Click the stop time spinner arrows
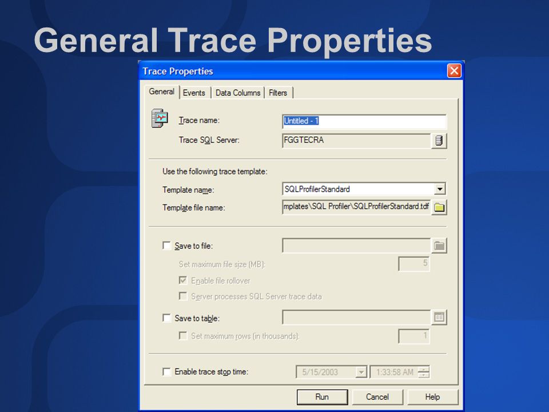The height and width of the screenshot is (412, 549). pyautogui.click(x=424, y=372)
